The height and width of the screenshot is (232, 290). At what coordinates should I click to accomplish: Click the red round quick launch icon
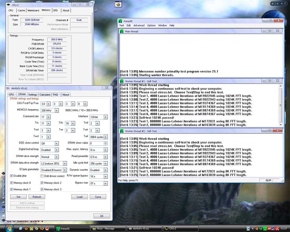[x=47, y=228]
